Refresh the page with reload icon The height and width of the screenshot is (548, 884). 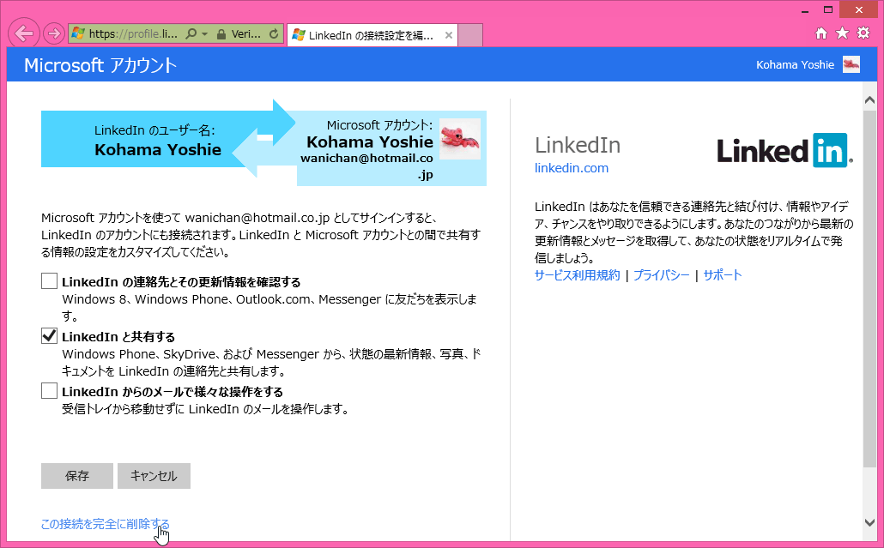pyautogui.click(x=274, y=33)
